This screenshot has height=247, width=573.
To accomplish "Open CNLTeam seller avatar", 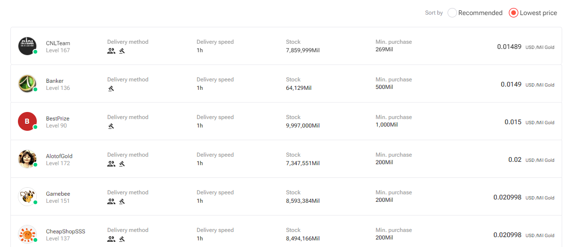I will (x=27, y=46).
